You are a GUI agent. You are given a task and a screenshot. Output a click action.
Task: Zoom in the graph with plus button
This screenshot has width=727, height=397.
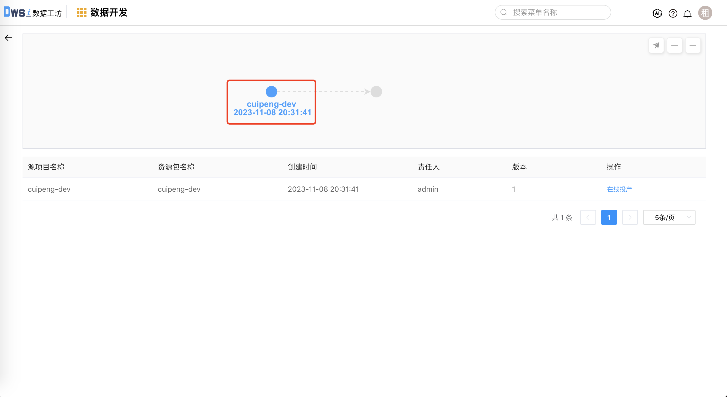[693, 45]
